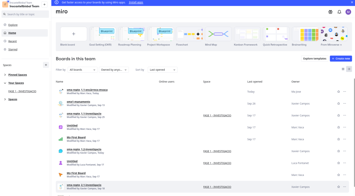Click the user profile avatar
Screen dimensions: 355x196
[x=348, y=12]
